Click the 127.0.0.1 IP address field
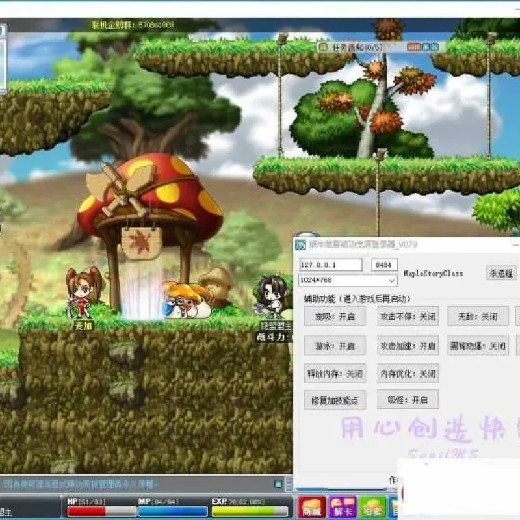520x520 pixels. (x=330, y=265)
